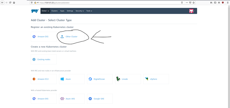Choose DigitalOcean infrastructure provider

[x=100, y=79]
